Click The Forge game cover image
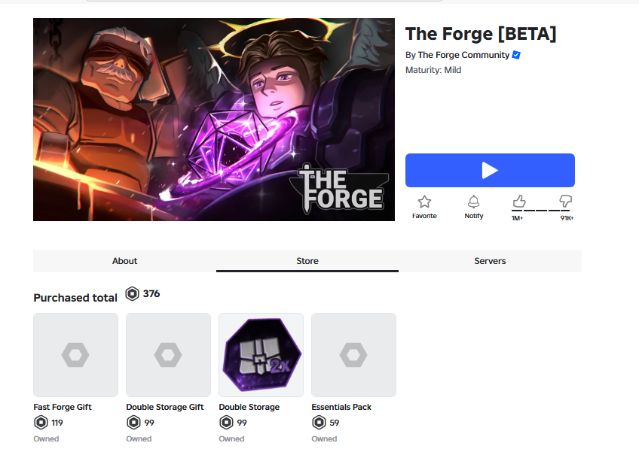 pyautogui.click(x=214, y=120)
